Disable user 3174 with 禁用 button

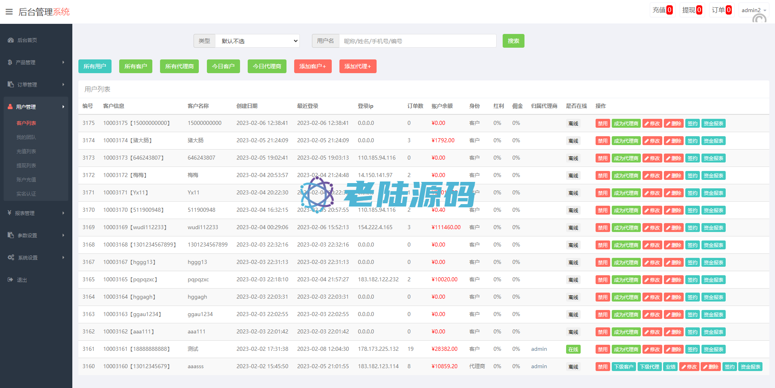(x=602, y=141)
